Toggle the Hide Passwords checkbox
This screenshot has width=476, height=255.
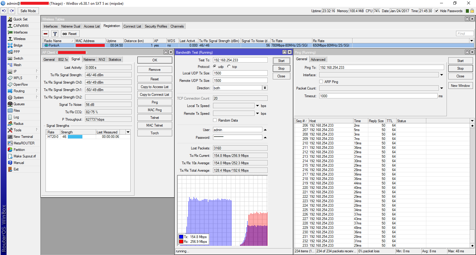click(x=436, y=11)
